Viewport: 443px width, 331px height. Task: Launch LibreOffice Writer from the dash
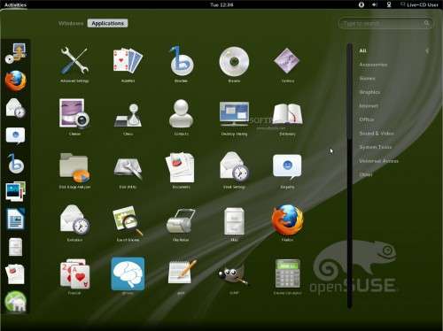[x=16, y=219]
